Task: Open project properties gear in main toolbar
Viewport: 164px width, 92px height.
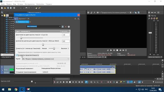Action: point(14,8)
